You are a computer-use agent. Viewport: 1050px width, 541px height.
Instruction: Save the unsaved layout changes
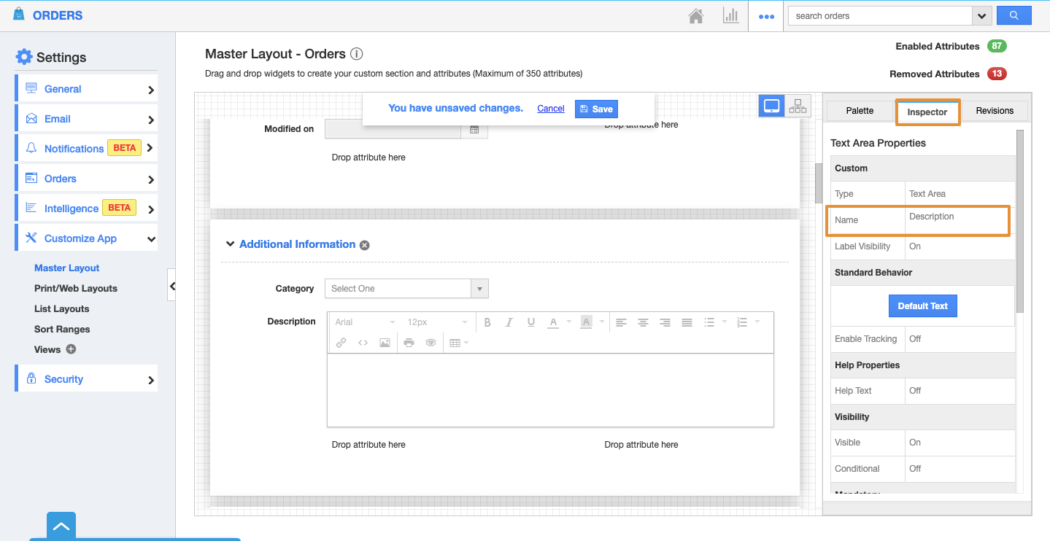(x=596, y=109)
